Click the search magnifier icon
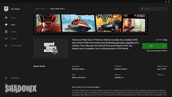The image size is (172, 97). 142,9
